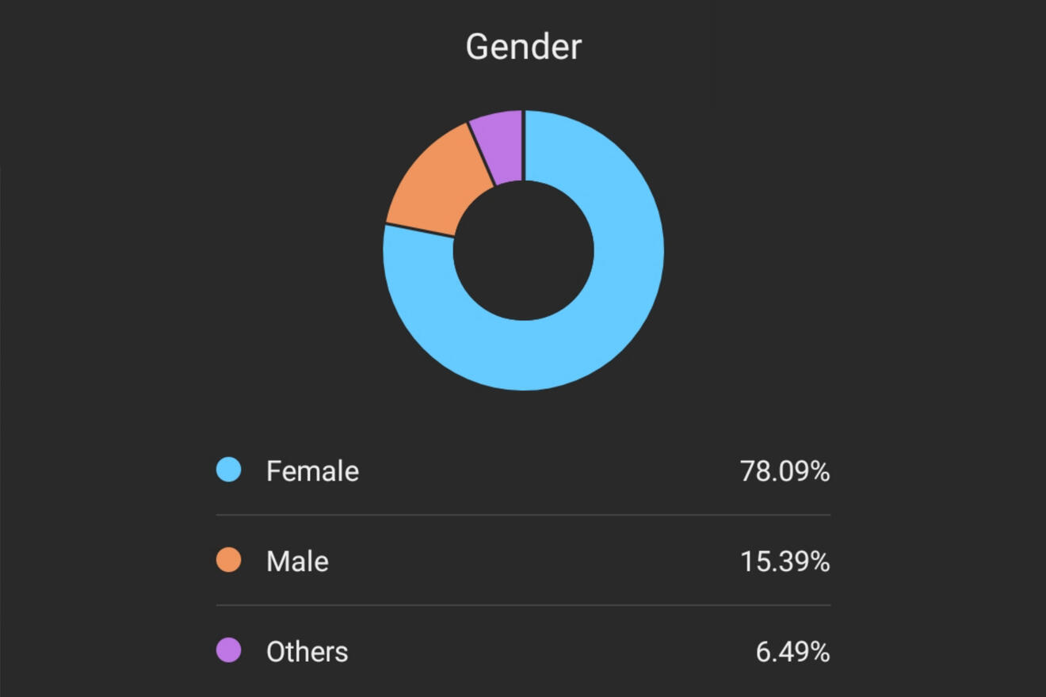This screenshot has width=1046, height=697.
Task: Click the Gender chart title
Action: tap(523, 47)
